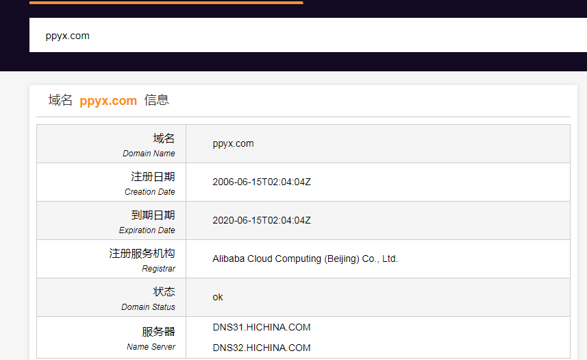587x360 pixels.
Task: Select the 注册服务机构 row label
Action: click(142, 254)
